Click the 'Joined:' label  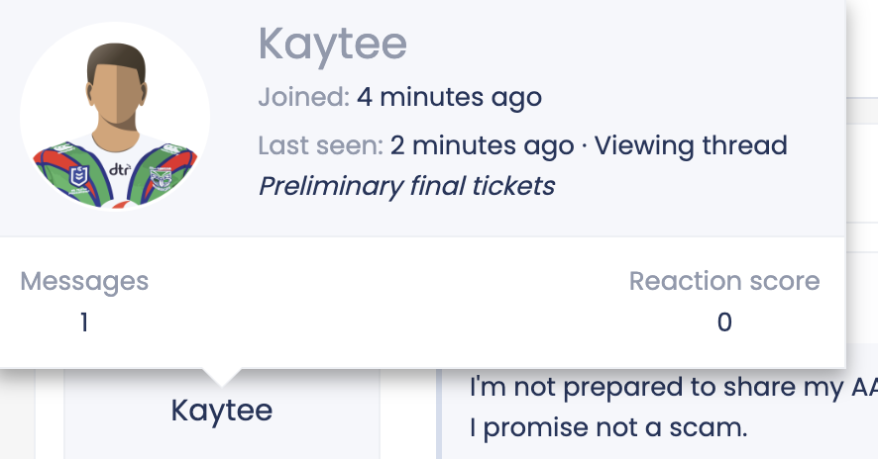pos(304,97)
